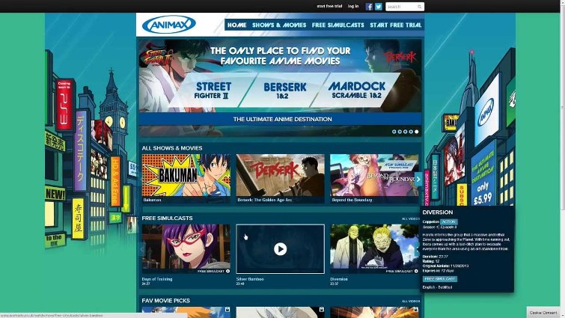Click the log in link
This screenshot has width=565, height=318.
coord(352,7)
